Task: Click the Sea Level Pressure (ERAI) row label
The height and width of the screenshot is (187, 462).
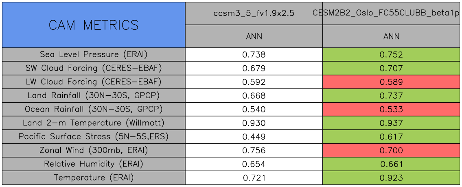Action: click(x=94, y=54)
